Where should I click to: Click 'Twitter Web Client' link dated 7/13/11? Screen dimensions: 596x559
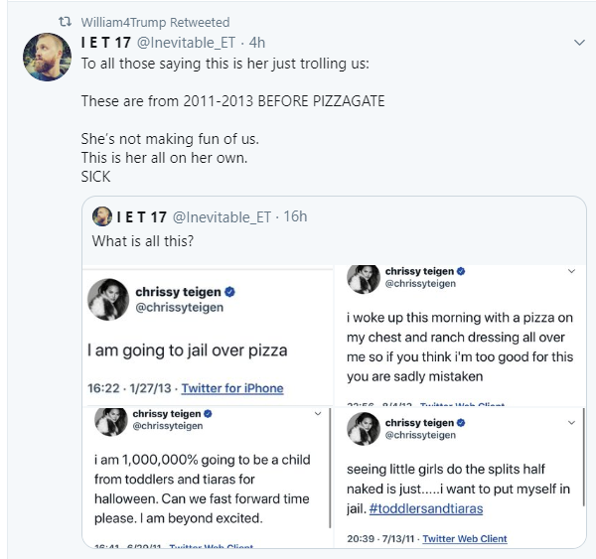coord(465,539)
